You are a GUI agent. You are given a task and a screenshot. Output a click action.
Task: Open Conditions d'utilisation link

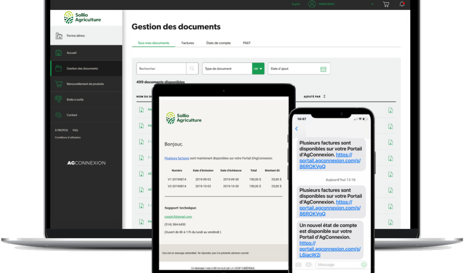click(x=68, y=138)
